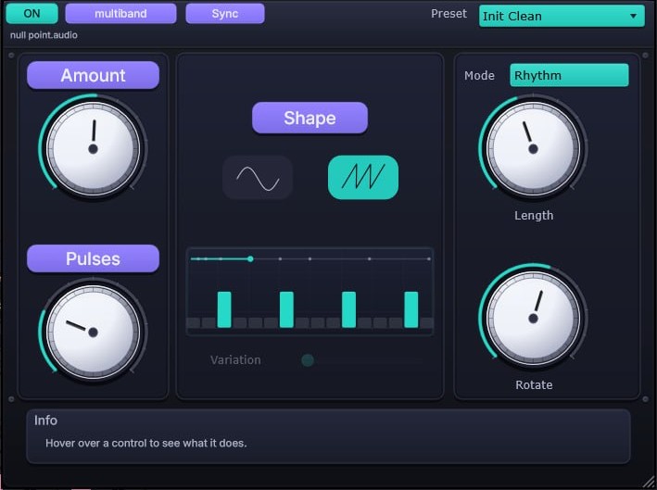
Task: Toggle the last active teal pulse bar
Action: click(411, 309)
